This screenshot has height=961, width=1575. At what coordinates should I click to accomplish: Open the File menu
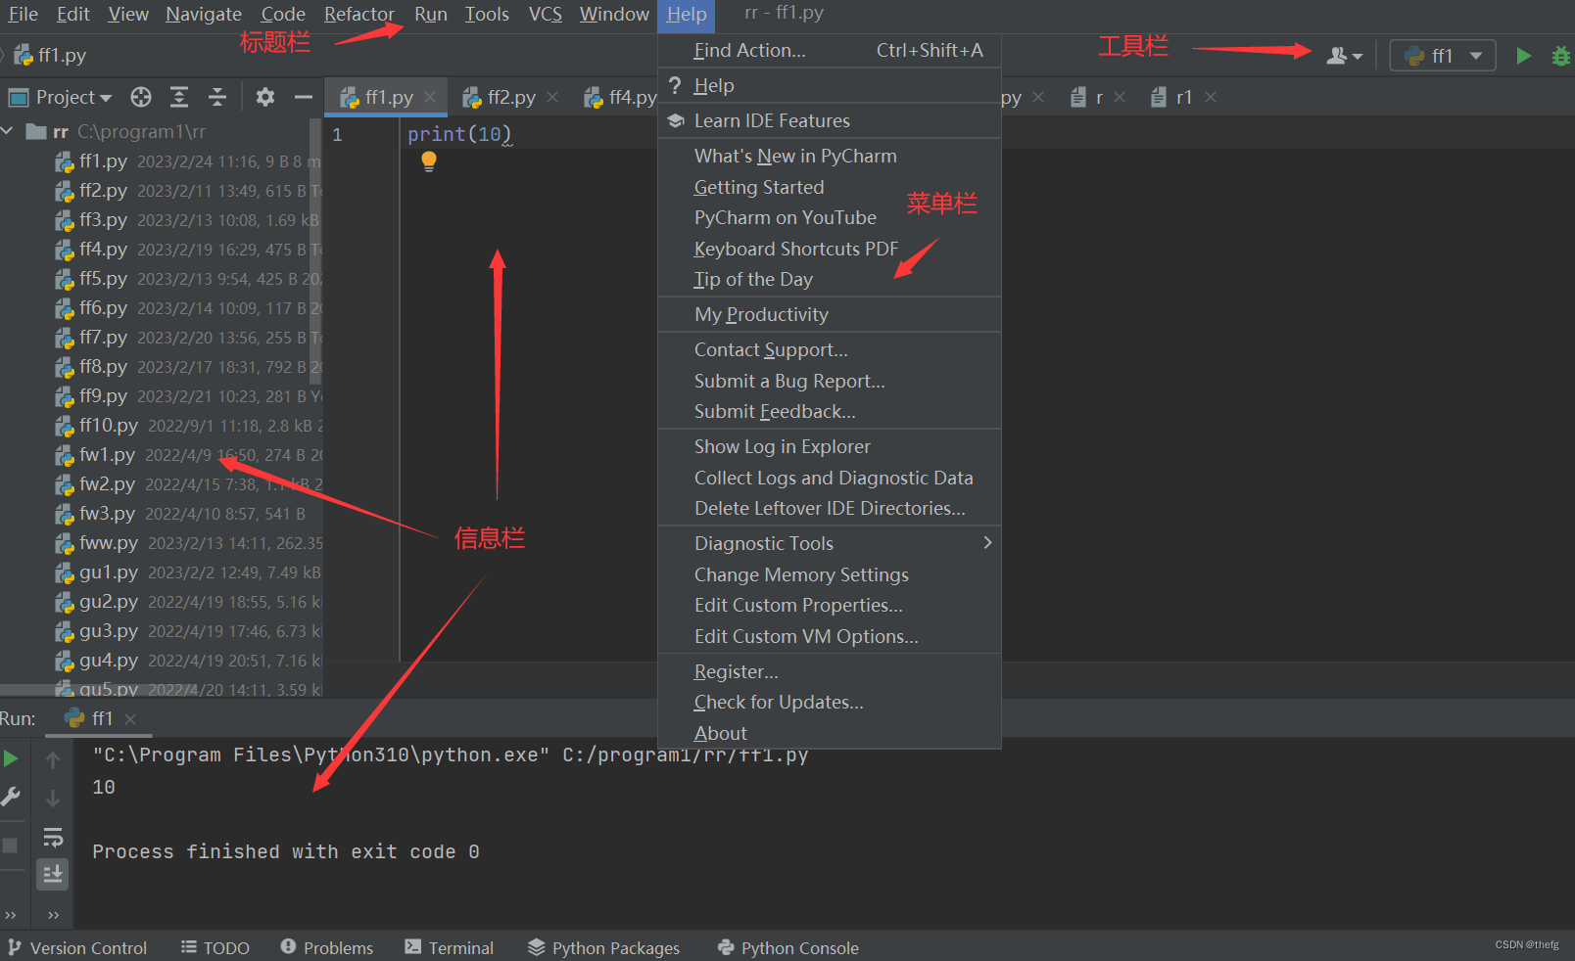pyautogui.click(x=24, y=14)
